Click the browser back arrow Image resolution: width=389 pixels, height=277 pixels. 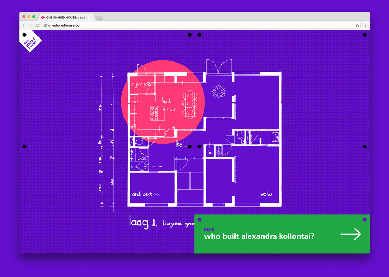point(24,25)
